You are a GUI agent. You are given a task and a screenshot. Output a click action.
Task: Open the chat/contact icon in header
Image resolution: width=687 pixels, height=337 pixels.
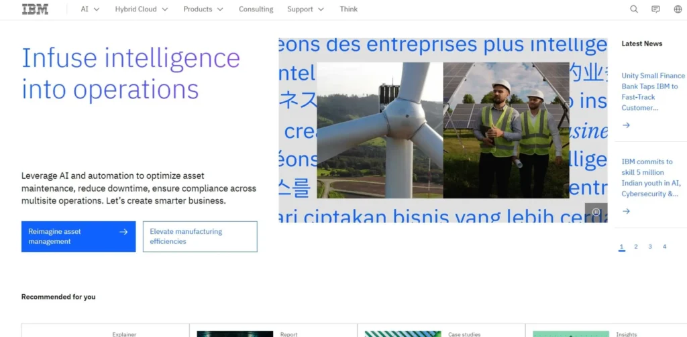pyautogui.click(x=655, y=9)
